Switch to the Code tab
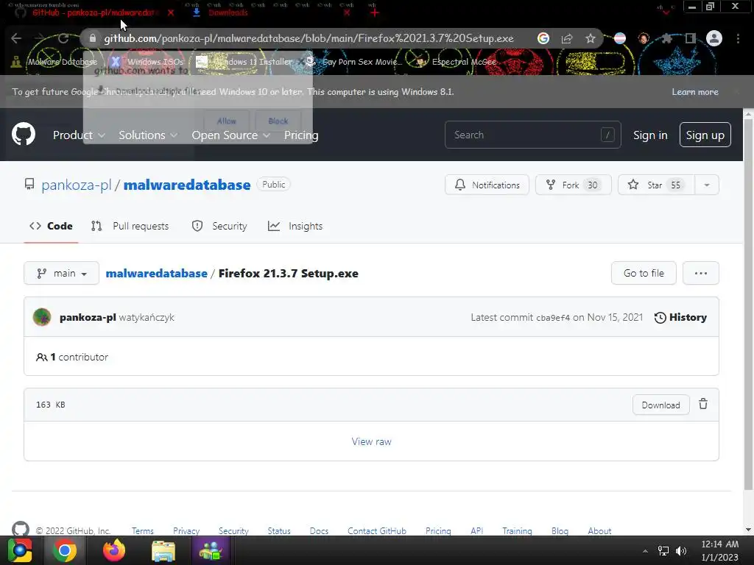This screenshot has height=565, width=754. tap(51, 226)
